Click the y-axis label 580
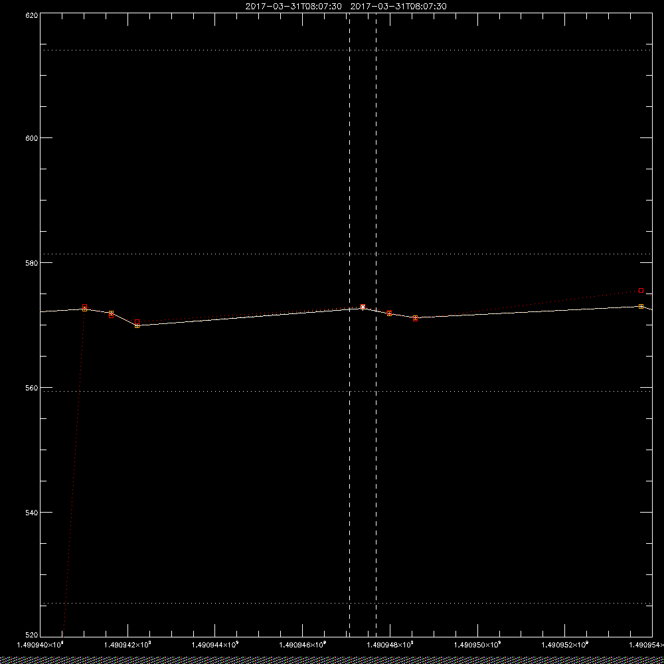 pos(32,263)
